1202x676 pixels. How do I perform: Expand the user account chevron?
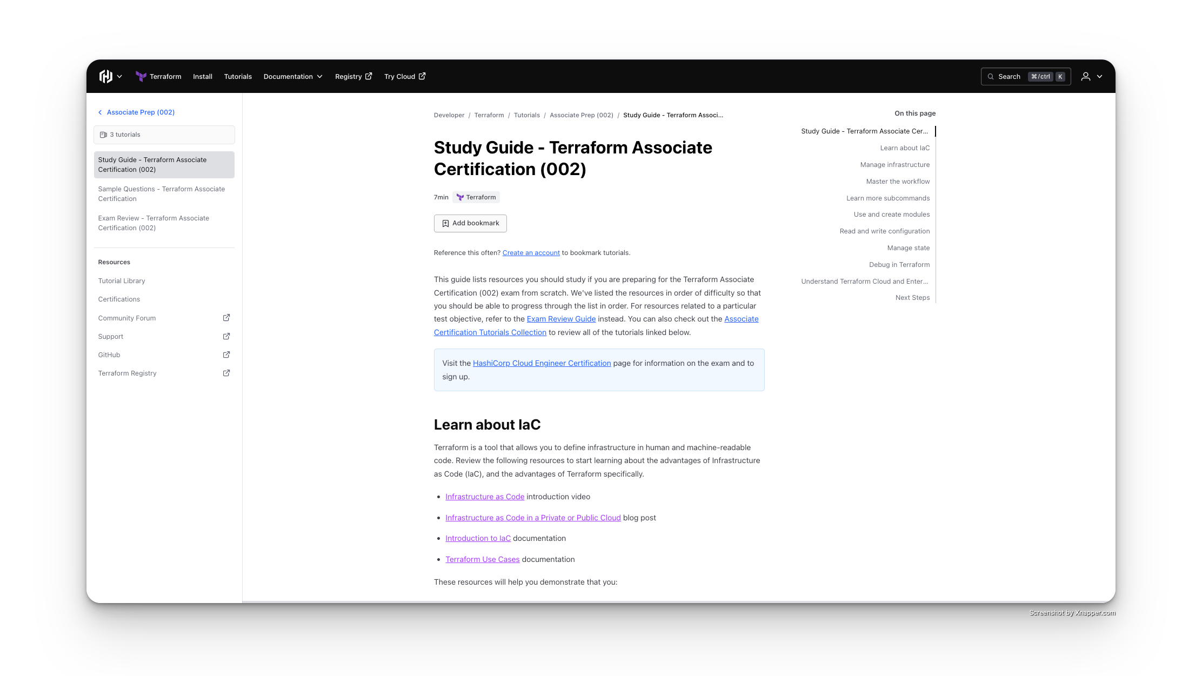pos(1099,77)
